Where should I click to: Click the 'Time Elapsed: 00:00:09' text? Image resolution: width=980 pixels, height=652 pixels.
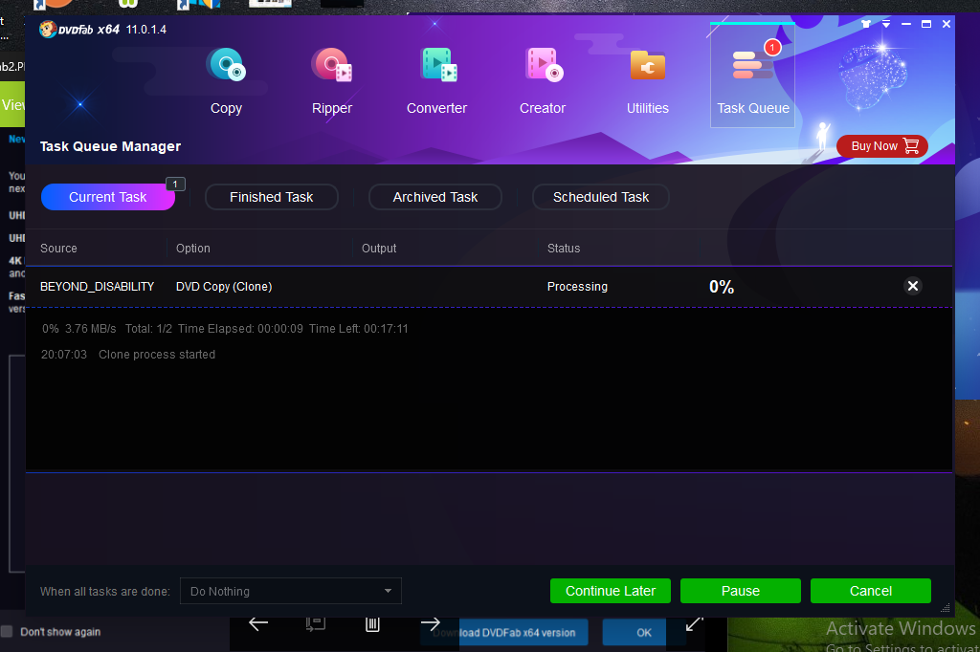click(x=240, y=329)
